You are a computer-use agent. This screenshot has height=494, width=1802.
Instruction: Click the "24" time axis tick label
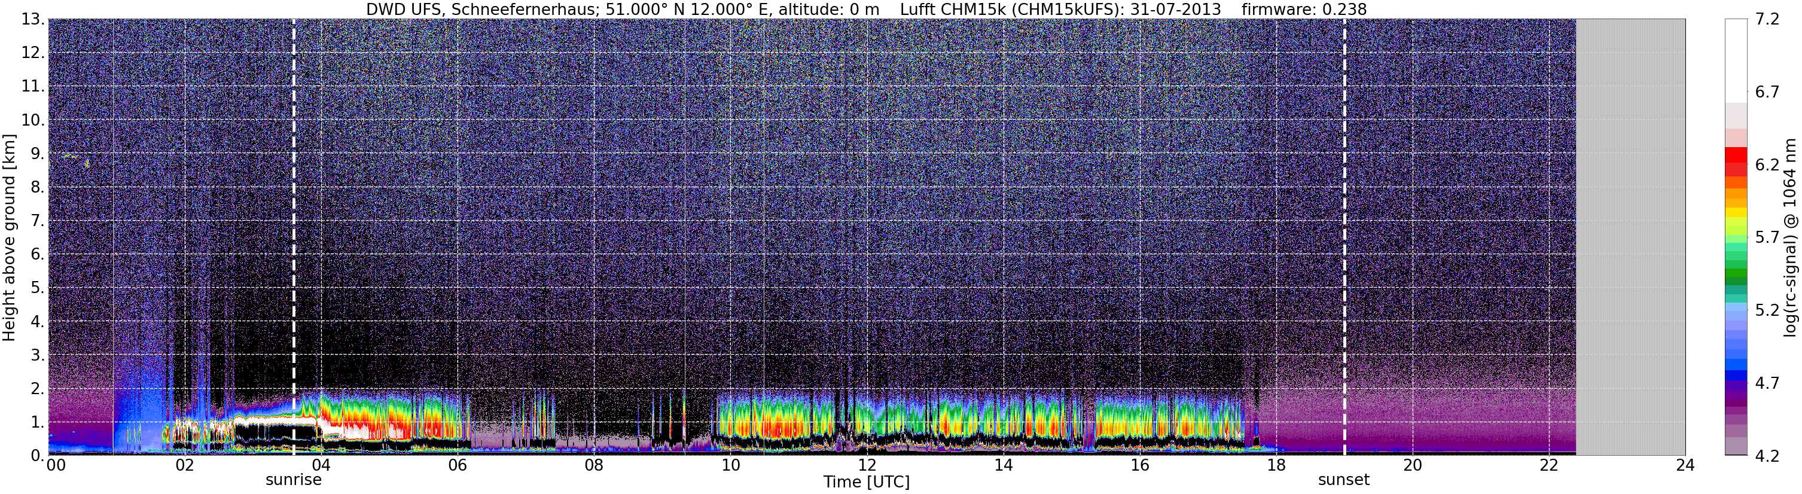(1685, 465)
